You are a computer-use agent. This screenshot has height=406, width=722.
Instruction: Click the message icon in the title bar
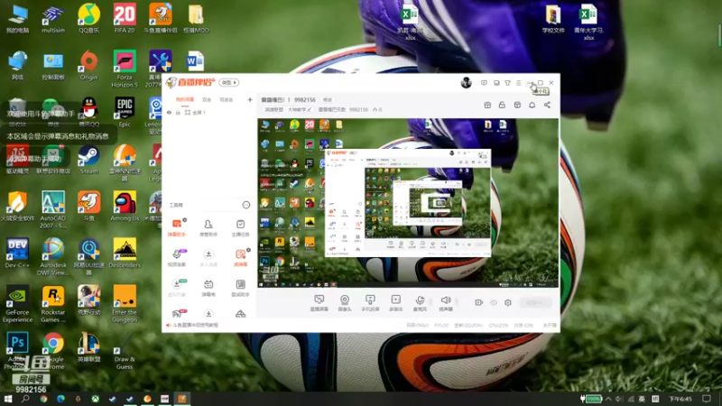coord(484,83)
